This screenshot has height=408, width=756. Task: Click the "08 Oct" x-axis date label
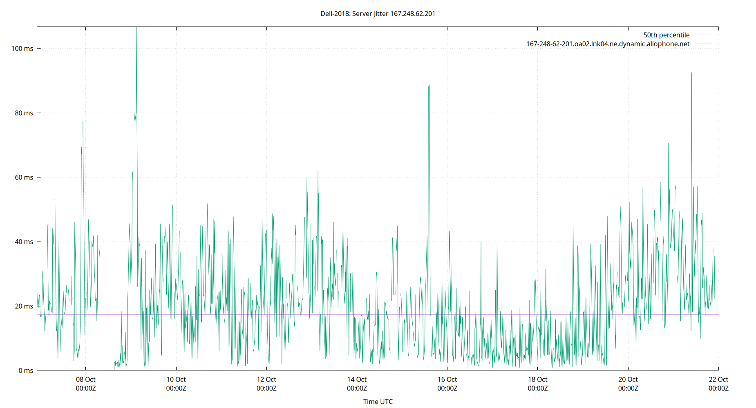86,379
